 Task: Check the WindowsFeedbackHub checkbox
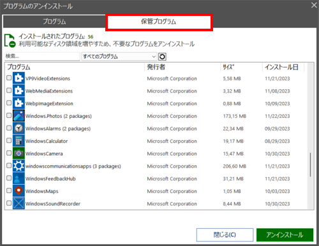pos(9,178)
